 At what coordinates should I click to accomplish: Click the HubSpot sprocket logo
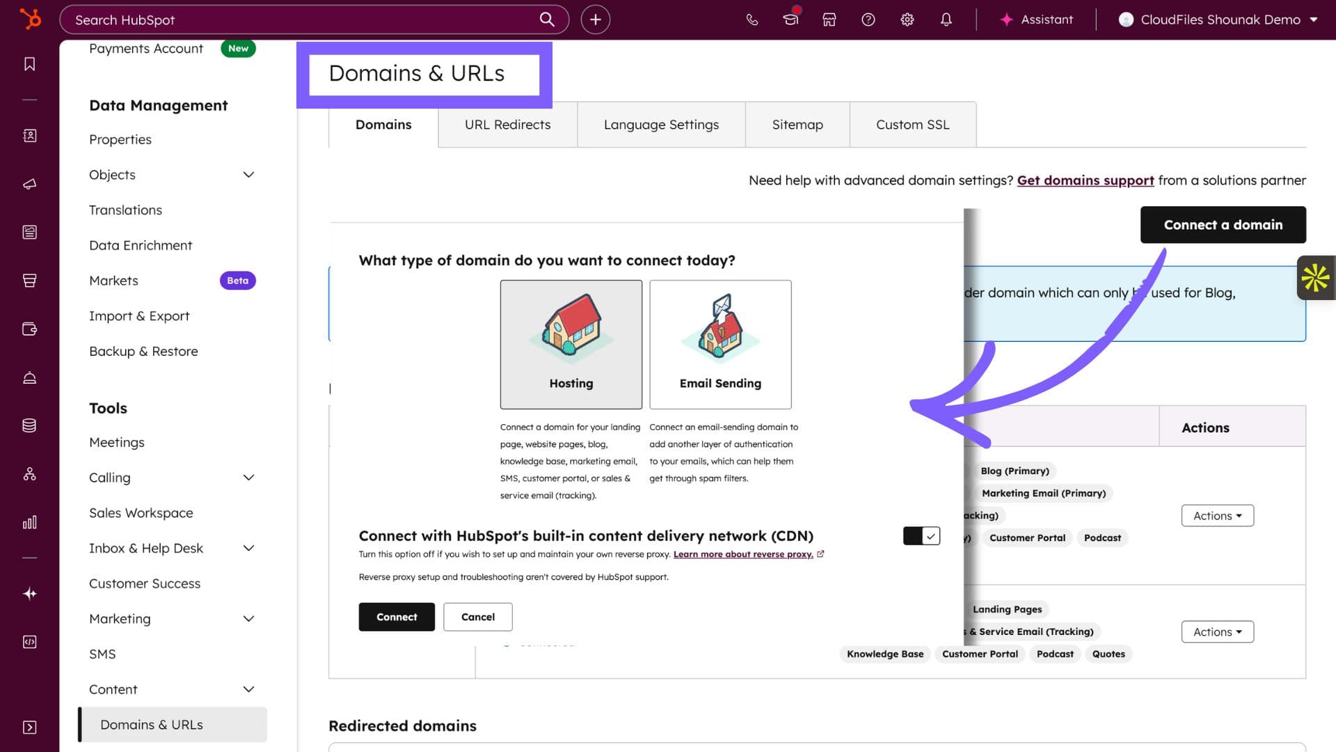coord(30,19)
